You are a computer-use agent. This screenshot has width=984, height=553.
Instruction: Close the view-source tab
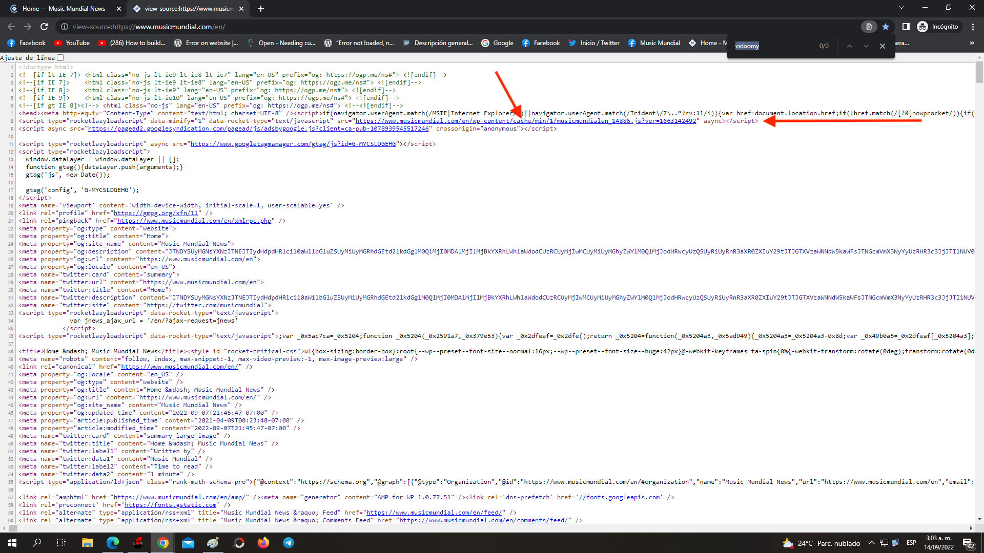tap(242, 9)
